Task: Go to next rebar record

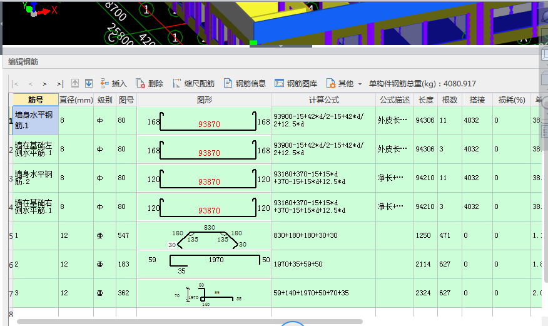Action: 45,84
